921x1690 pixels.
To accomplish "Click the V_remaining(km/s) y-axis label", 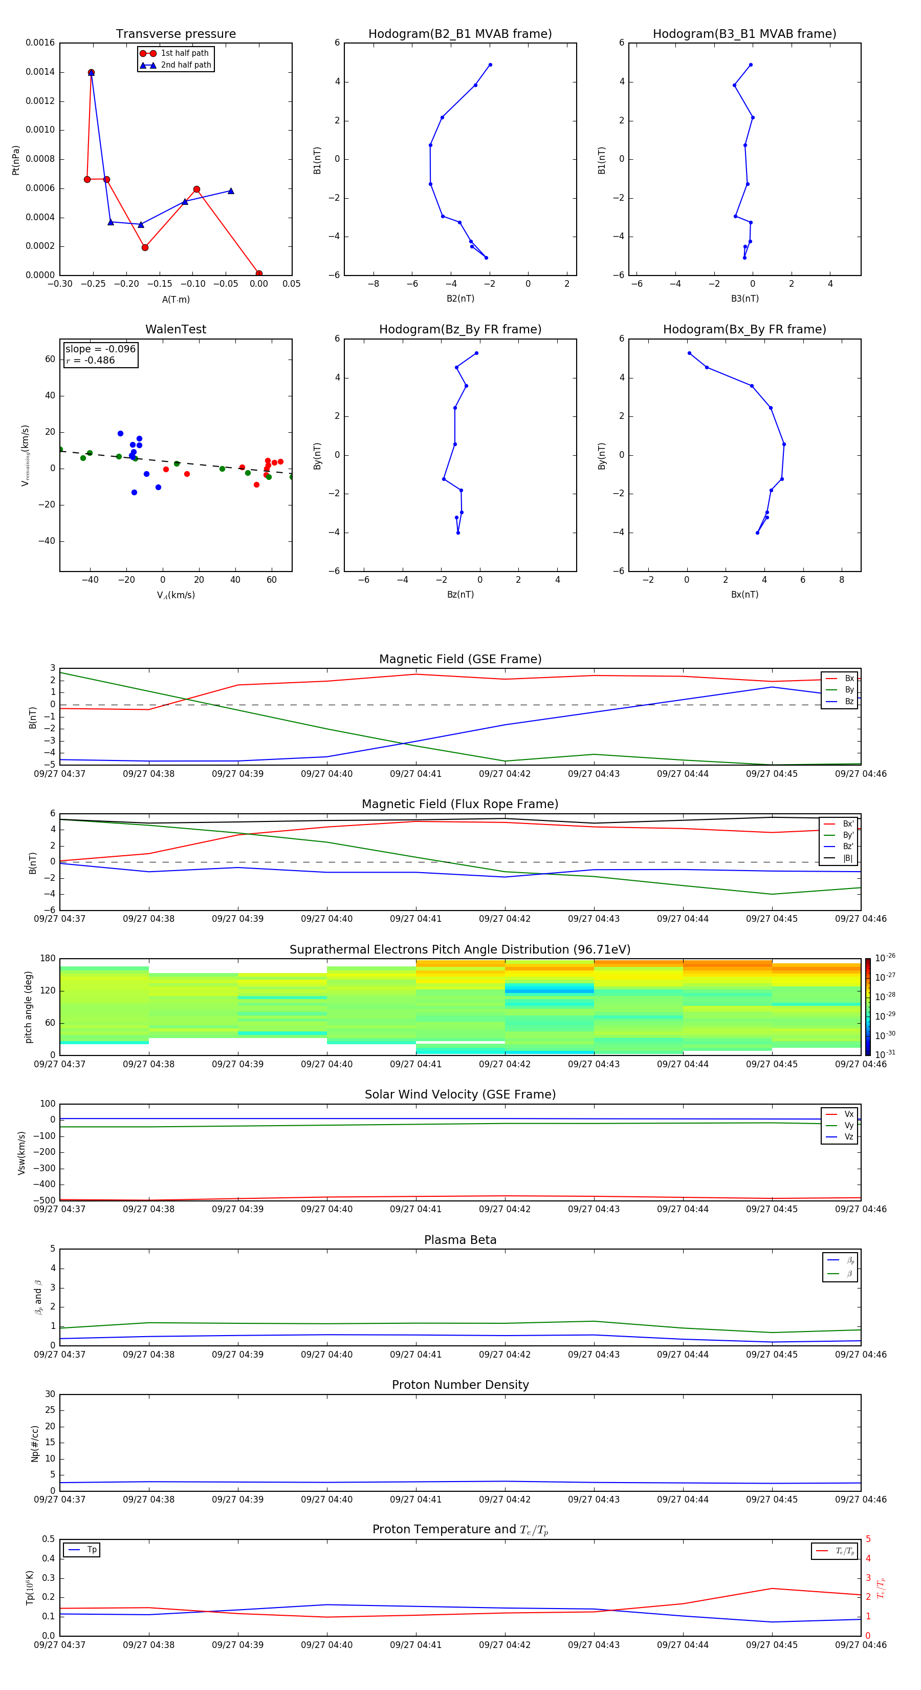I will pos(25,455).
